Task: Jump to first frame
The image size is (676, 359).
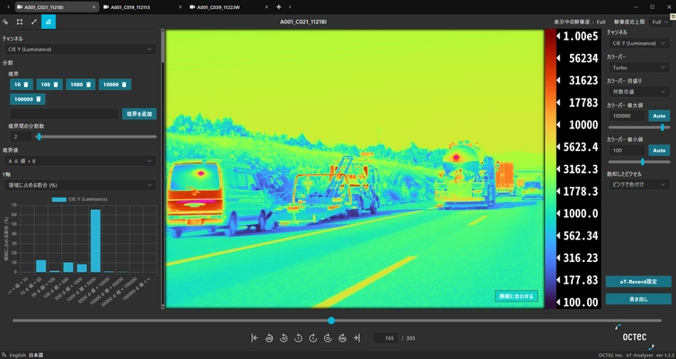Action: (255, 338)
